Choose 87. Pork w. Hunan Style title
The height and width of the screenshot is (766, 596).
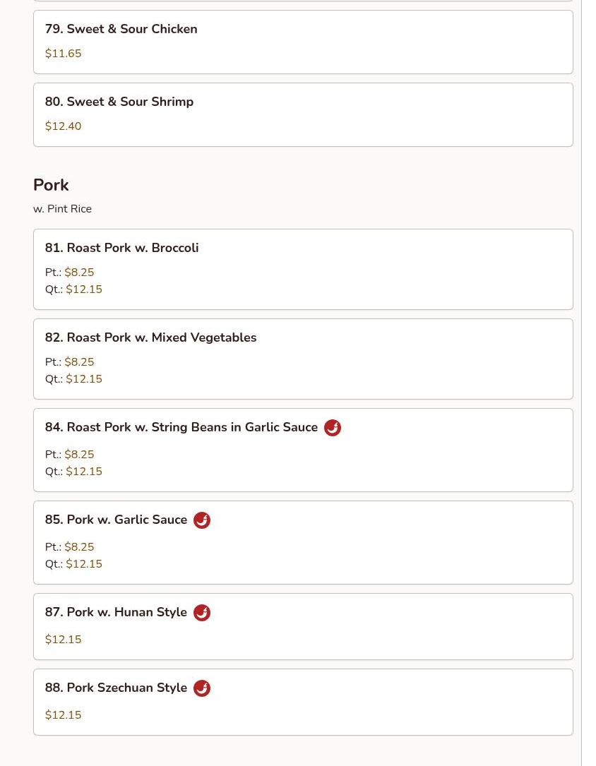tap(116, 612)
